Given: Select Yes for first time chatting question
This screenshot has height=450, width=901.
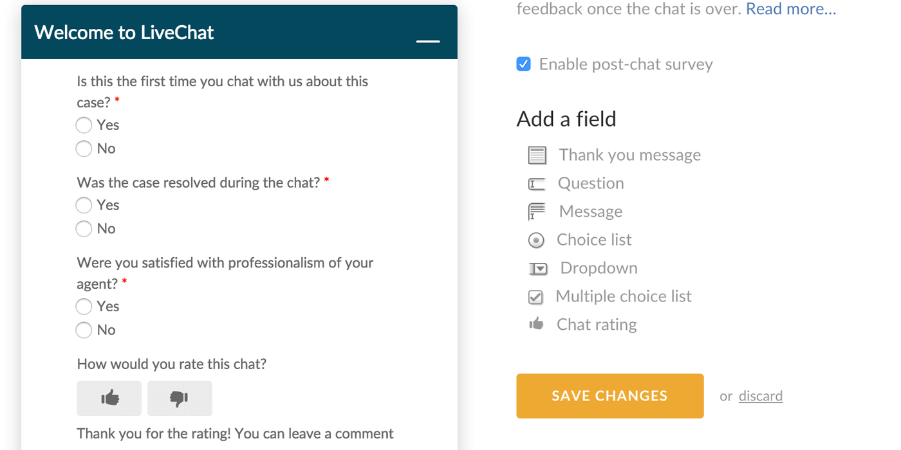Looking at the screenshot, I should point(84,125).
